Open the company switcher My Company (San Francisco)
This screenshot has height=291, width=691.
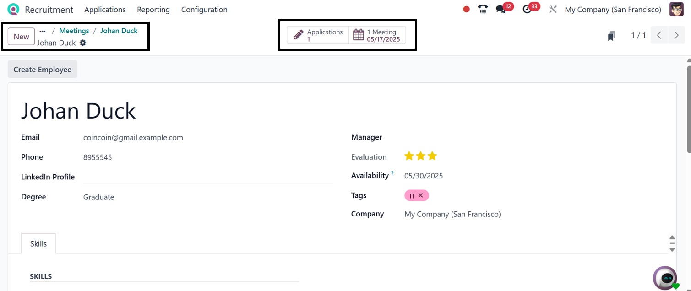(x=613, y=10)
